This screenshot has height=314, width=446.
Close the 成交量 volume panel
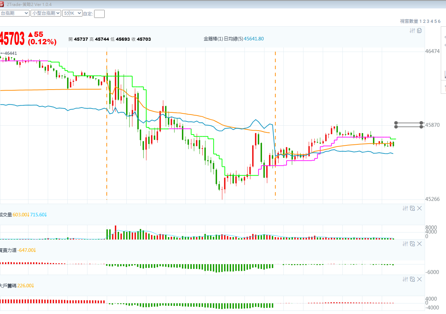point(419,208)
